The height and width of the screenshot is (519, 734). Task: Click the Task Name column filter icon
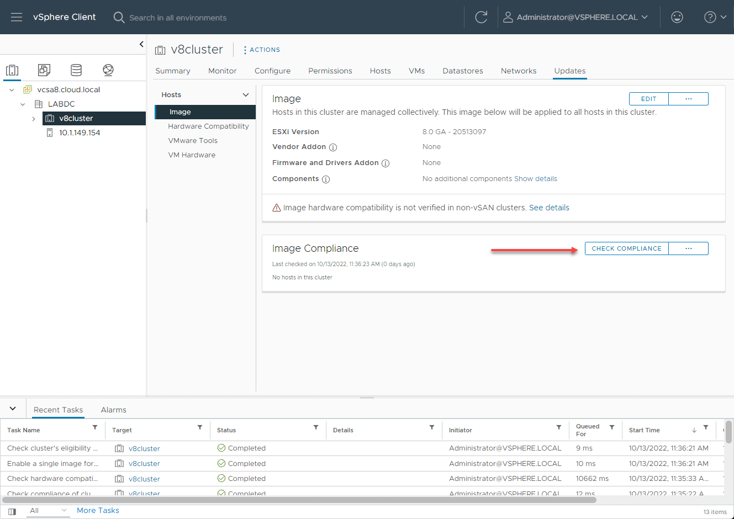coord(95,427)
